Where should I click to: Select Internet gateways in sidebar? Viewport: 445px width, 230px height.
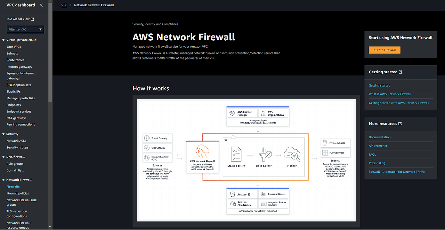[19, 67]
